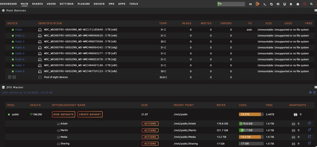The image size is (317, 147).
Task: Click the green status dot of public pool
Action: pos(9,114)
